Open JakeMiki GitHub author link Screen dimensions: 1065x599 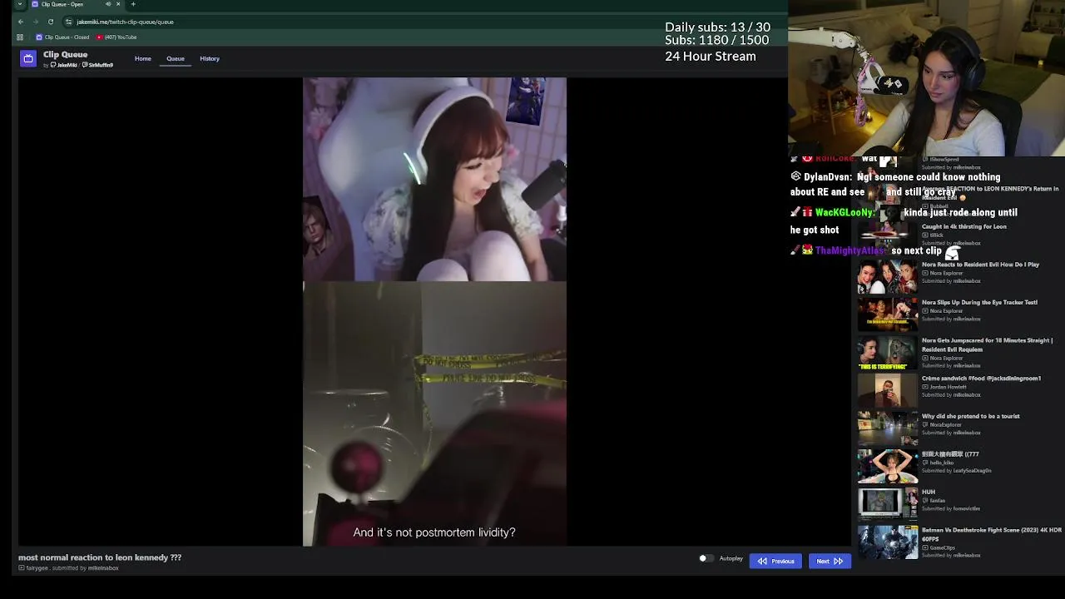coord(63,65)
